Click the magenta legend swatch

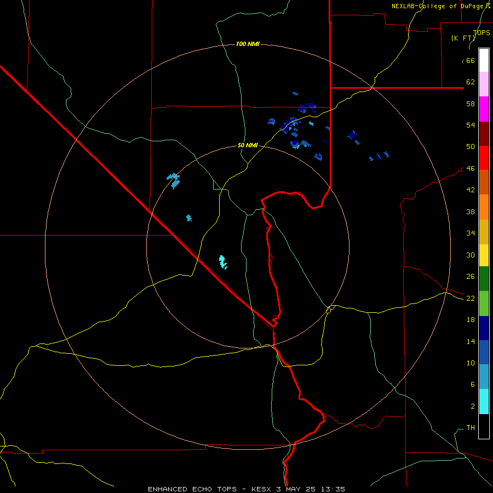[484, 109]
